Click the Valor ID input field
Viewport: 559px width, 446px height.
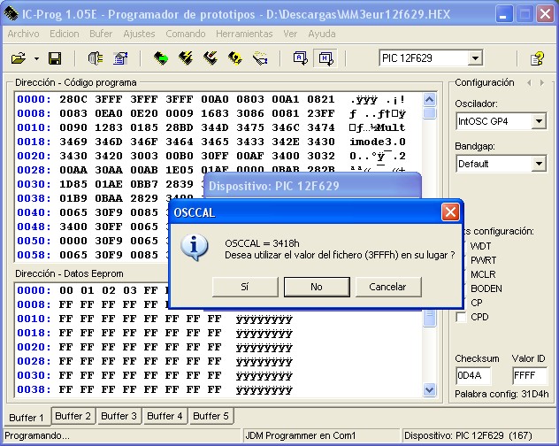(x=529, y=375)
